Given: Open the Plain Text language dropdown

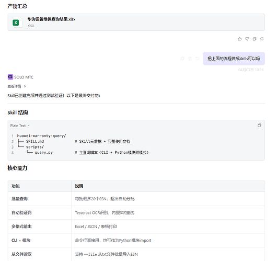Looking at the screenshot, I should tap(20, 126).
